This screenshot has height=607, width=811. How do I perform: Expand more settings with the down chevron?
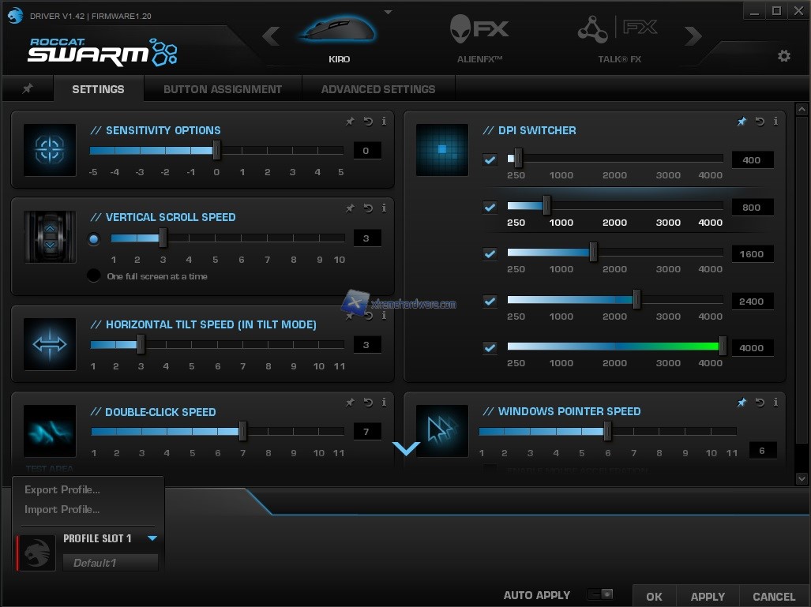(406, 448)
